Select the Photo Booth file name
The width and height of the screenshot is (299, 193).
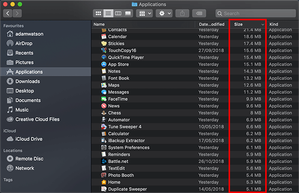coord(121,175)
